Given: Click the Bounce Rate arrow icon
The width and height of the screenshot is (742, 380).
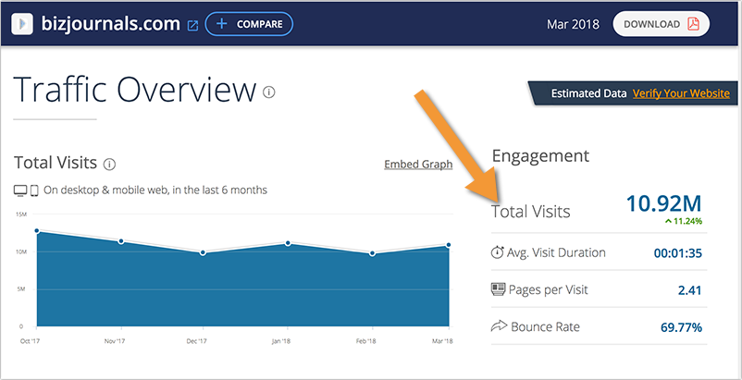Looking at the screenshot, I should point(498,327).
